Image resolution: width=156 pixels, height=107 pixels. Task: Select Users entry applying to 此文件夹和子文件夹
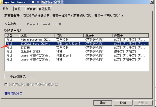[77, 59]
